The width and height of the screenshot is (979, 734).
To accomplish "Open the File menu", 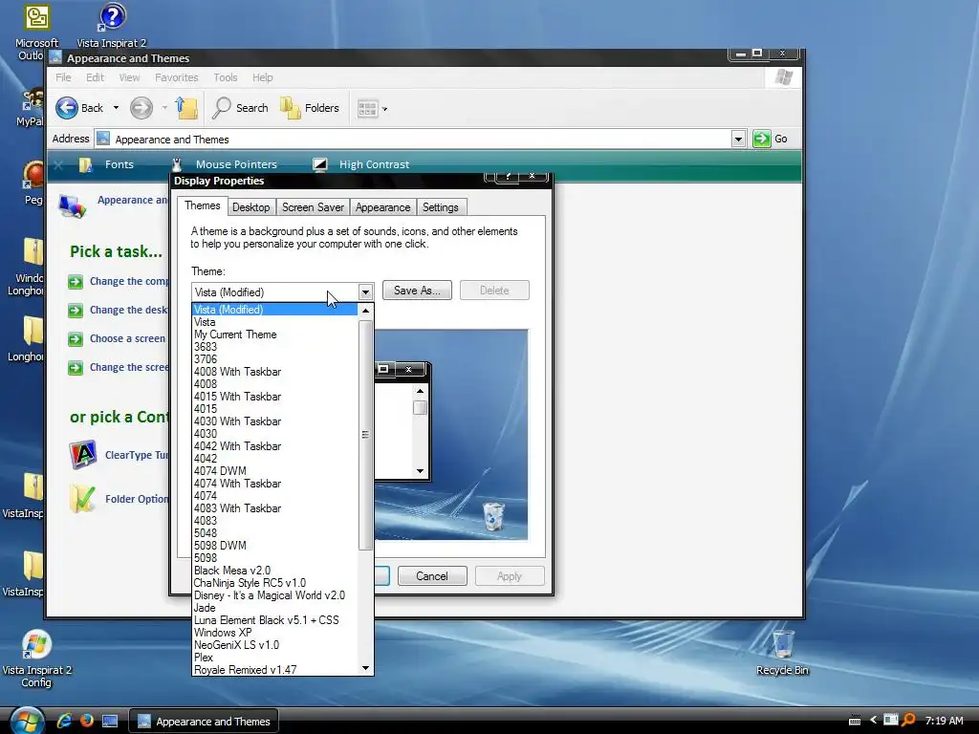I will pyautogui.click(x=63, y=77).
